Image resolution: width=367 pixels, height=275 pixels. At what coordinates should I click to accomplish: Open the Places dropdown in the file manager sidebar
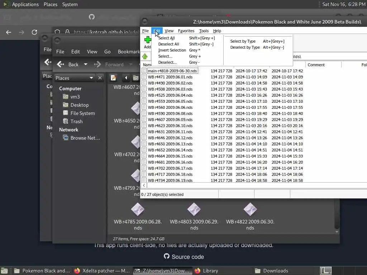pyautogui.click(x=75, y=78)
